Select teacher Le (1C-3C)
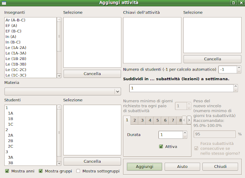Image resolution: width=245 pixels, height=178 pixels. pyautogui.click(x=31, y=75)
